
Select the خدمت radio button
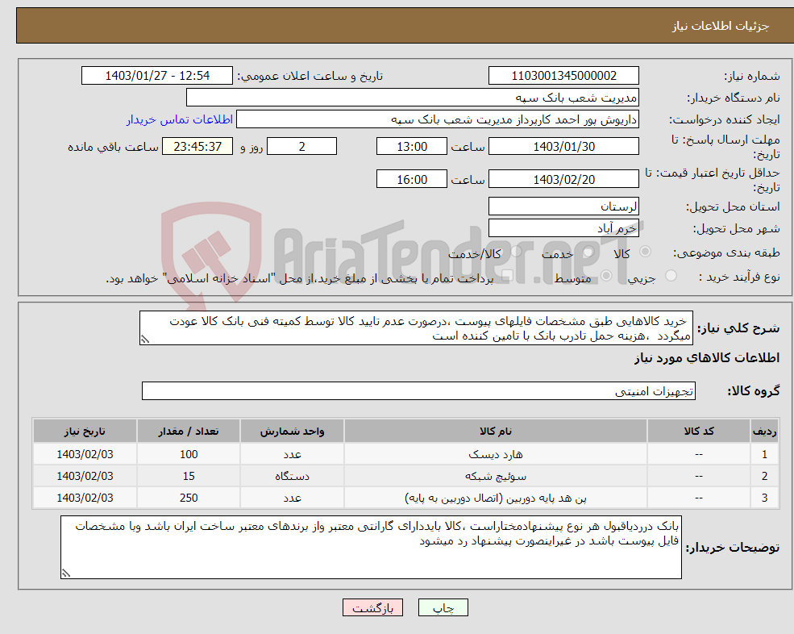click(588, 252)
